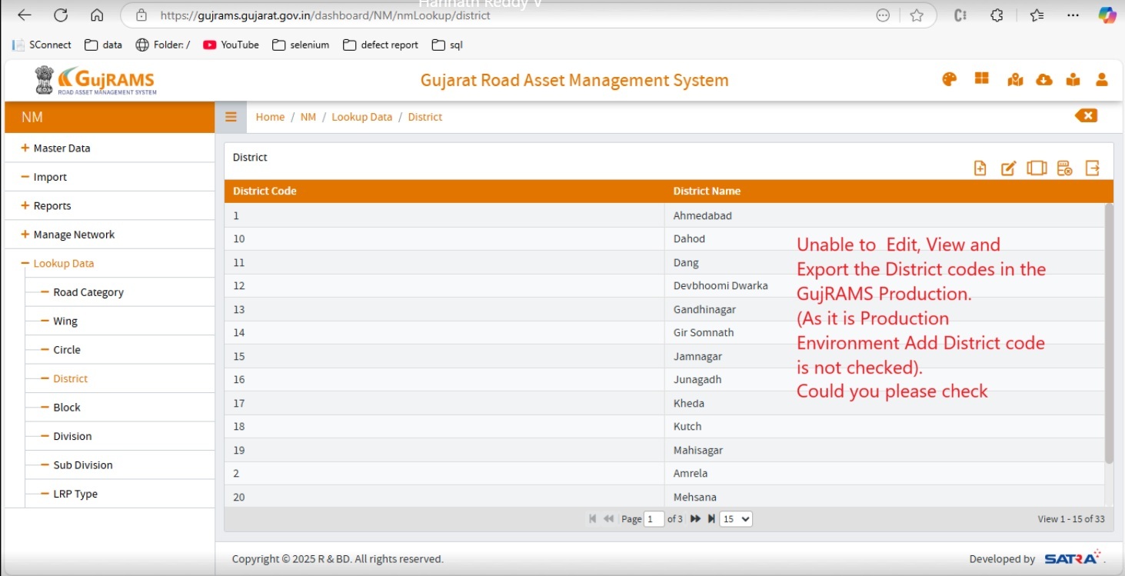
Task: Open the map location icon in header
Action: coord(1015,80)
